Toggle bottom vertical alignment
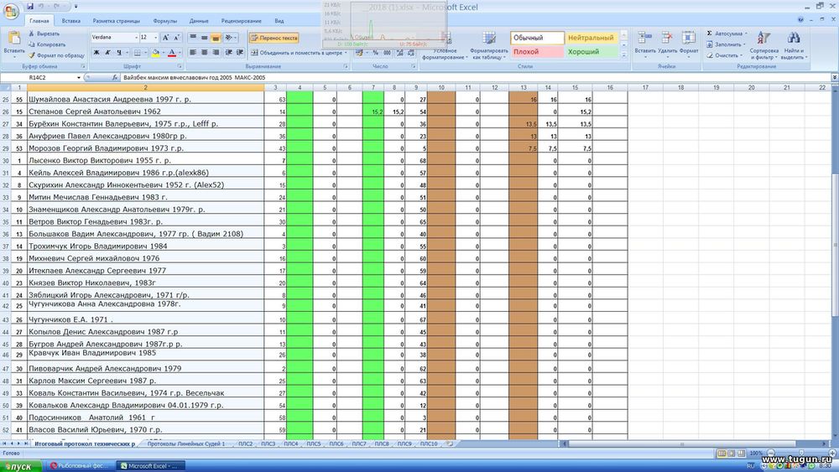Screen dimensions: 839x472 (x=216, y=38)
